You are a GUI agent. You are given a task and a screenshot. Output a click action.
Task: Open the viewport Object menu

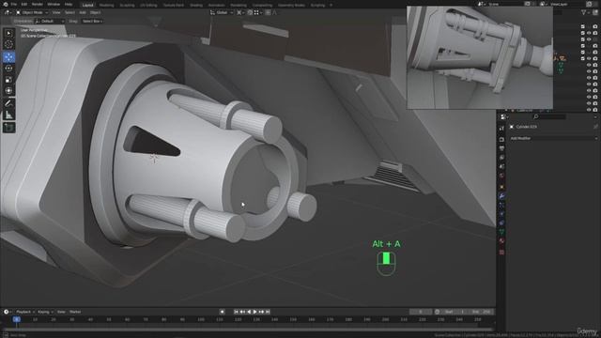(95, 12)
